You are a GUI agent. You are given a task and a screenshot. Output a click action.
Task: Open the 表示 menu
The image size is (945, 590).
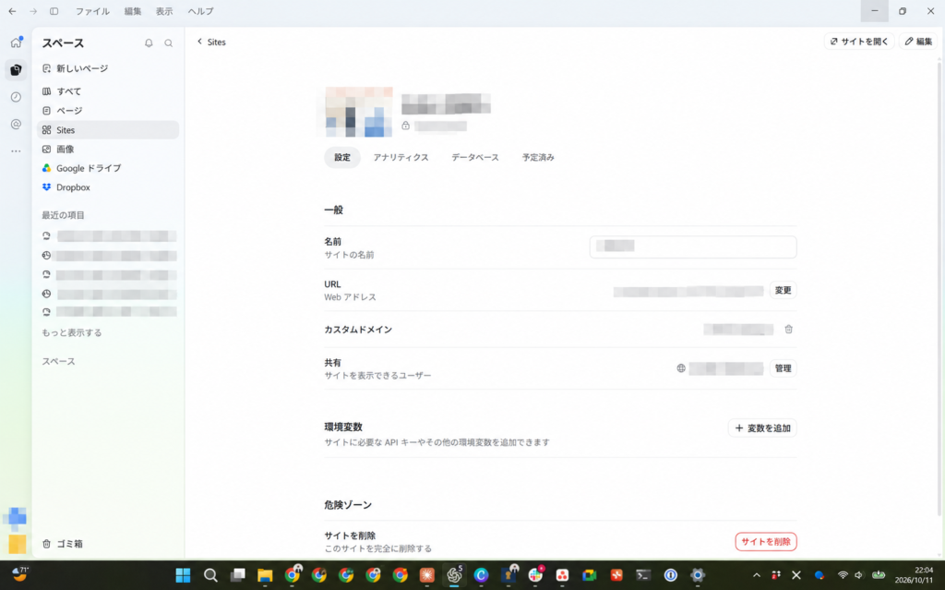pos(164,11)
